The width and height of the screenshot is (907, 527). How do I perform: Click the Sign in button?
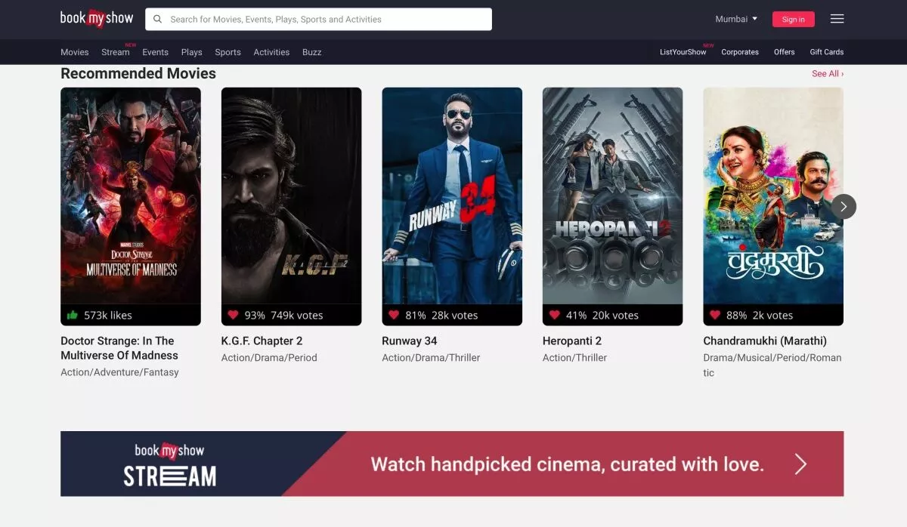pyautogui.click(x=793, y=20)
